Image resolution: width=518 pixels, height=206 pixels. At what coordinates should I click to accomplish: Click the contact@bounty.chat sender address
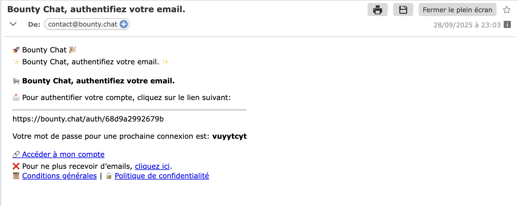[83, 24]
